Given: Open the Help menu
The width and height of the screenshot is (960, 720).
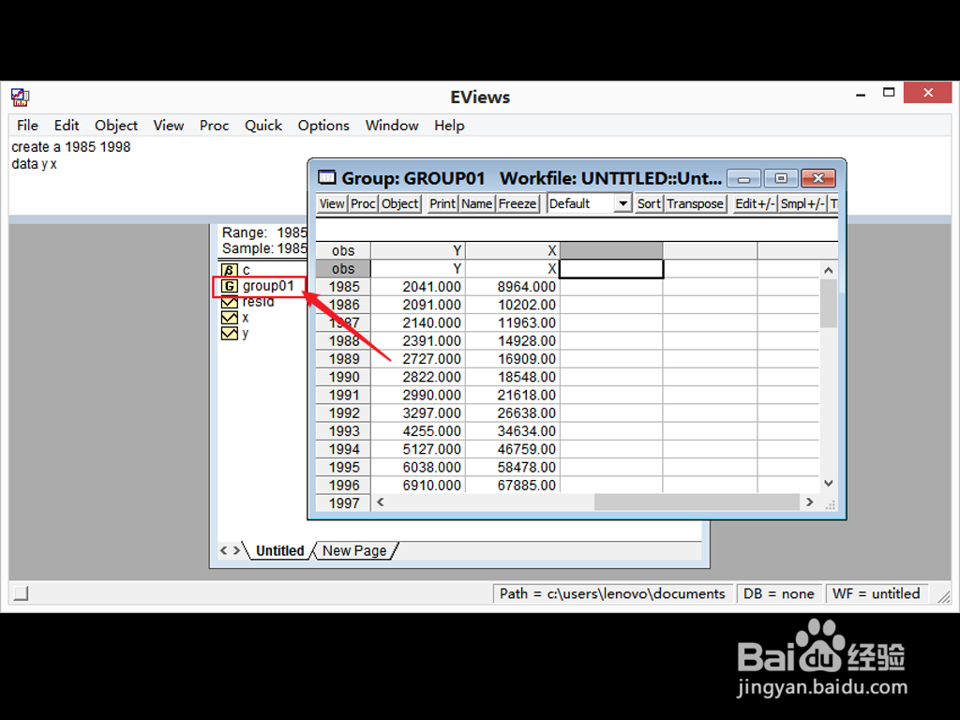Looking at the screenshot, I should [x=449, y=126].
